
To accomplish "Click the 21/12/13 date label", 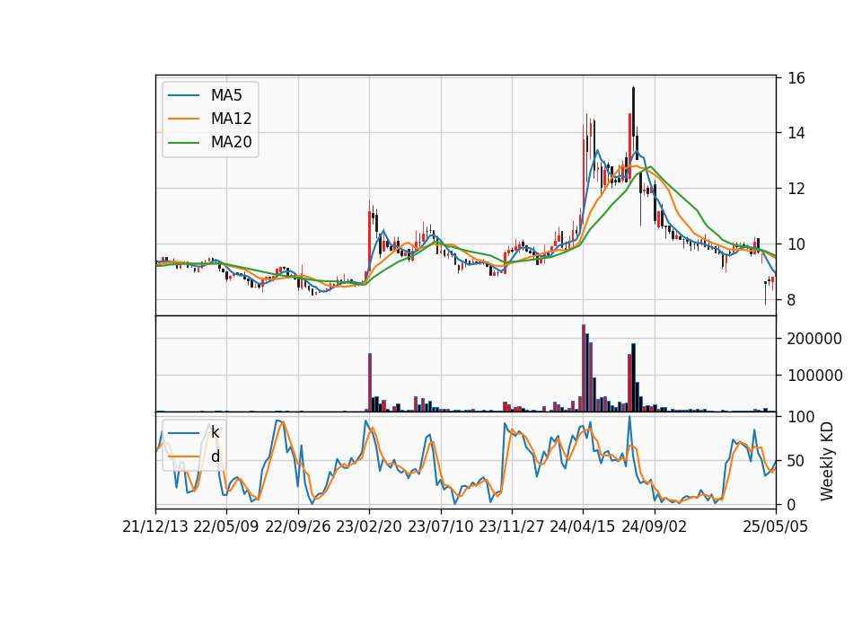I will pos(155,527).
